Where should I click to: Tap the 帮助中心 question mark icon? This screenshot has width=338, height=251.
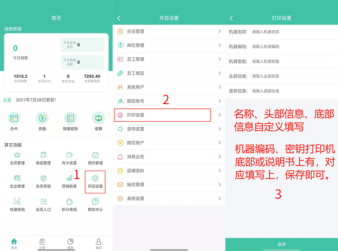[95, 202]
